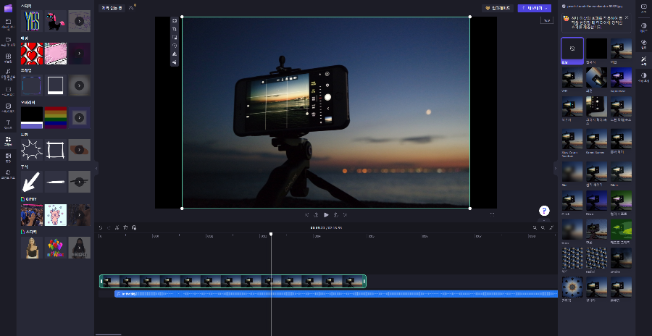Open the Brand kit sidebar tab
Viewport: 652px width, 336px height.
point(8,174)
